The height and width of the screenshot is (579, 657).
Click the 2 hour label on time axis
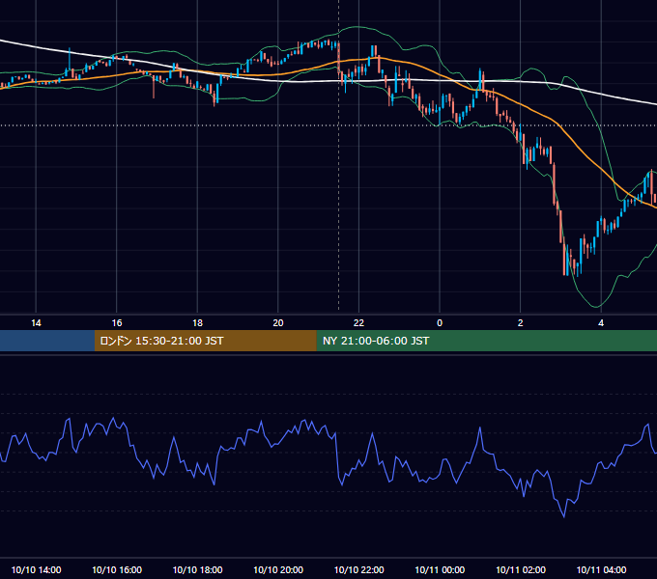[521, 323]
